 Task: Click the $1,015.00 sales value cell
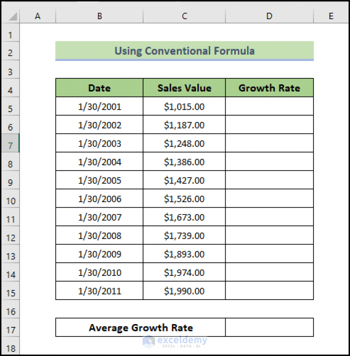[x=184, y=106]
